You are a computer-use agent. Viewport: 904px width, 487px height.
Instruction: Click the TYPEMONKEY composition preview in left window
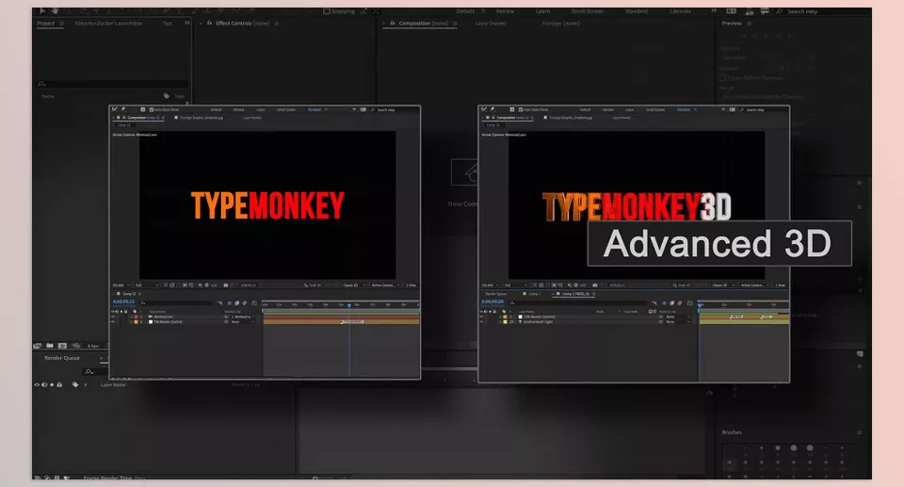pyautogui.click(x=267, y=205)
